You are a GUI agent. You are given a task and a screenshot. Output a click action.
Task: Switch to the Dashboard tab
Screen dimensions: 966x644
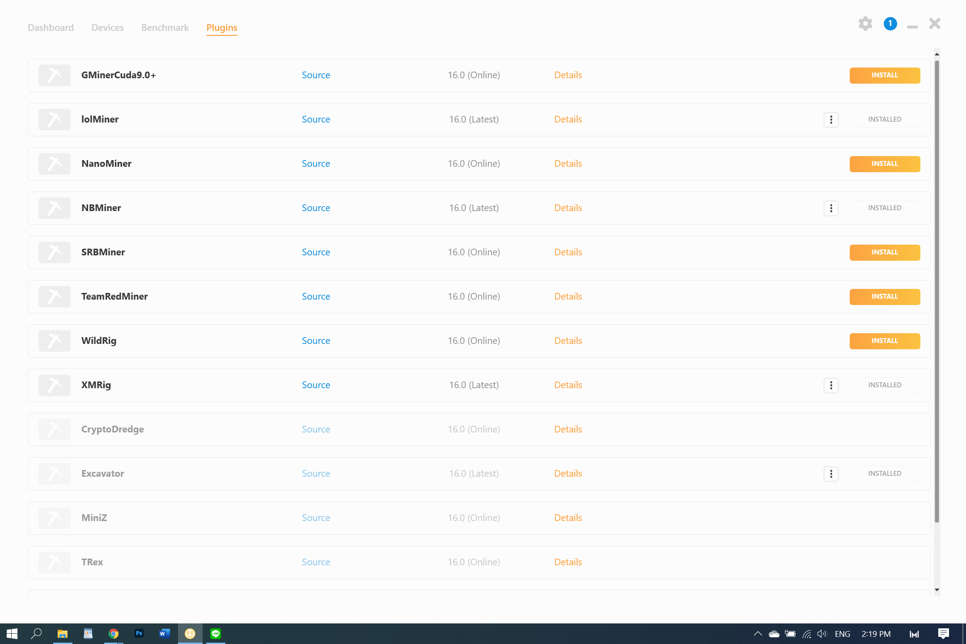click(51, 28)
